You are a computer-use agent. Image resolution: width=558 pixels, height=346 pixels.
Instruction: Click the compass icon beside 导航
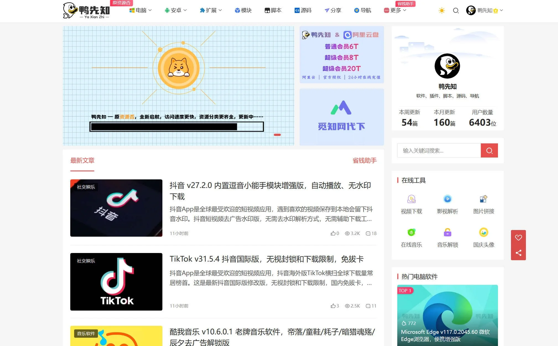pyautogui.click(x=357, y=11)
